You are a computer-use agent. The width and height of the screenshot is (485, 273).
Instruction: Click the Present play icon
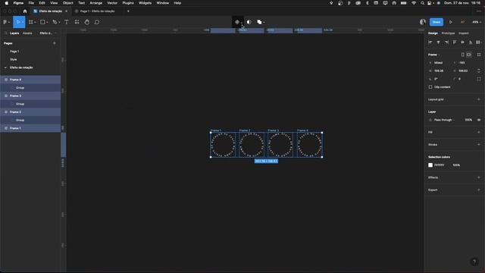[x=451, y=22]
